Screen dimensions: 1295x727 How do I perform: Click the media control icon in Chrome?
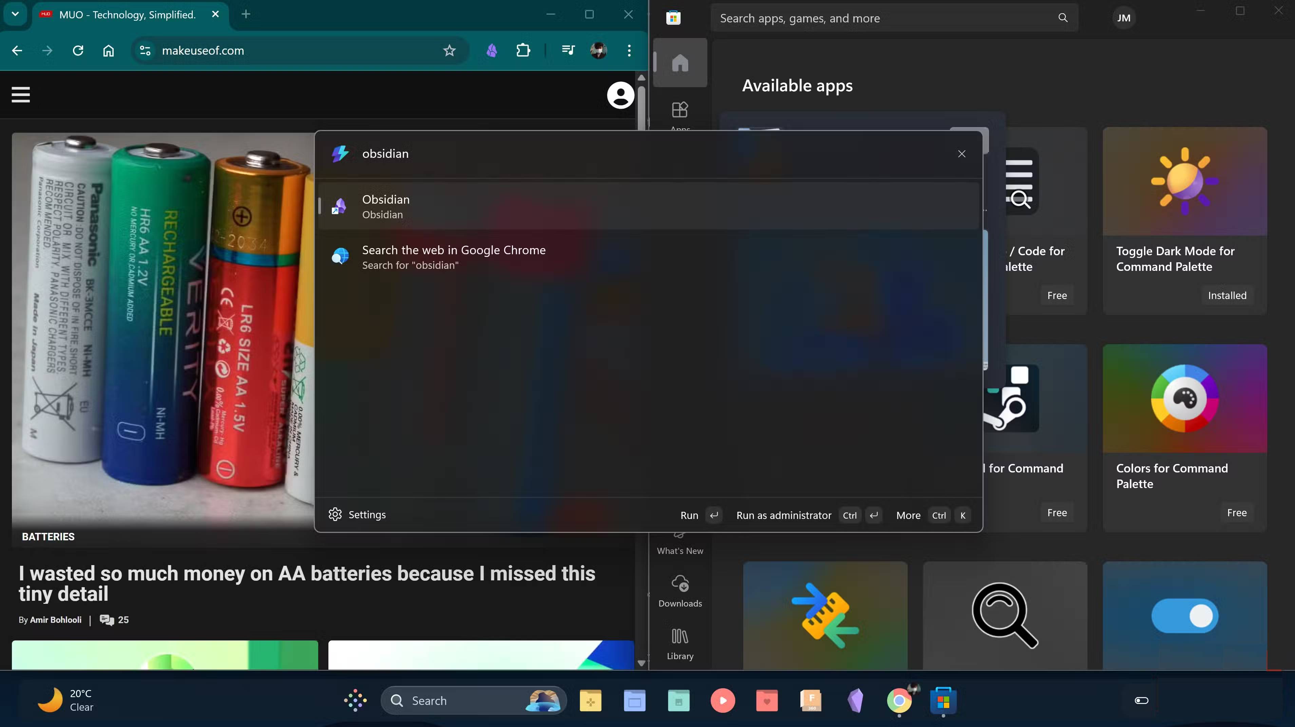click(568, 50)
